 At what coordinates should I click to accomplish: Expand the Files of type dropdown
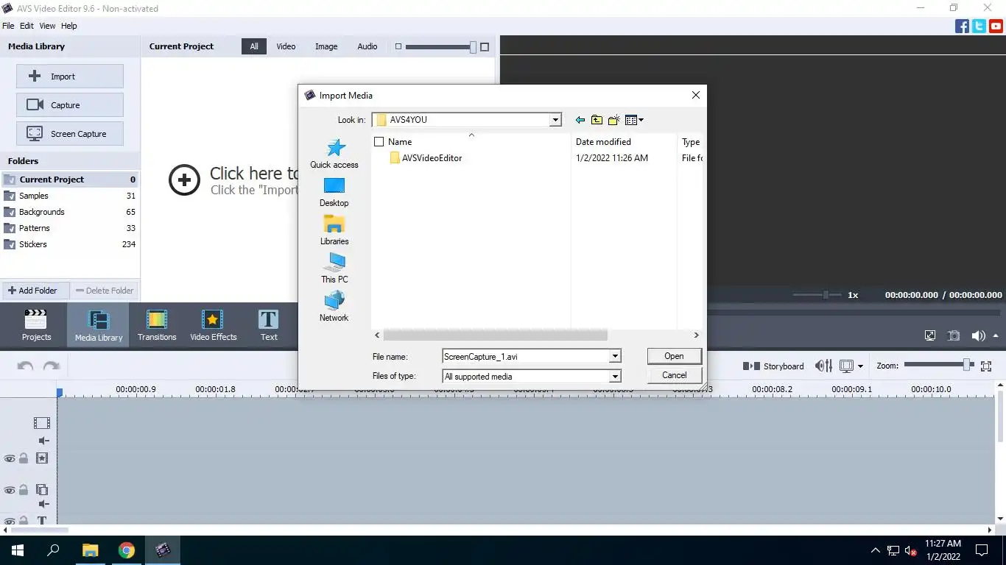(615, 376)
